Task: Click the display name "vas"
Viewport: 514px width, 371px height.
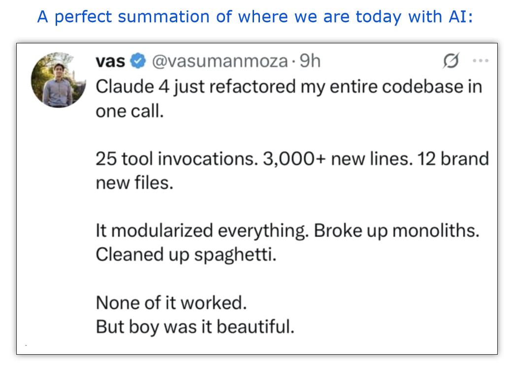Action: 110,61
